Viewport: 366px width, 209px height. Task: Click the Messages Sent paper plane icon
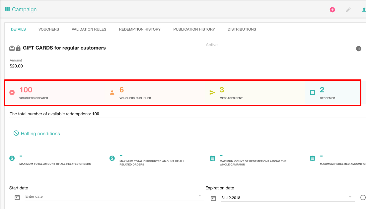[x=212, y=93]
